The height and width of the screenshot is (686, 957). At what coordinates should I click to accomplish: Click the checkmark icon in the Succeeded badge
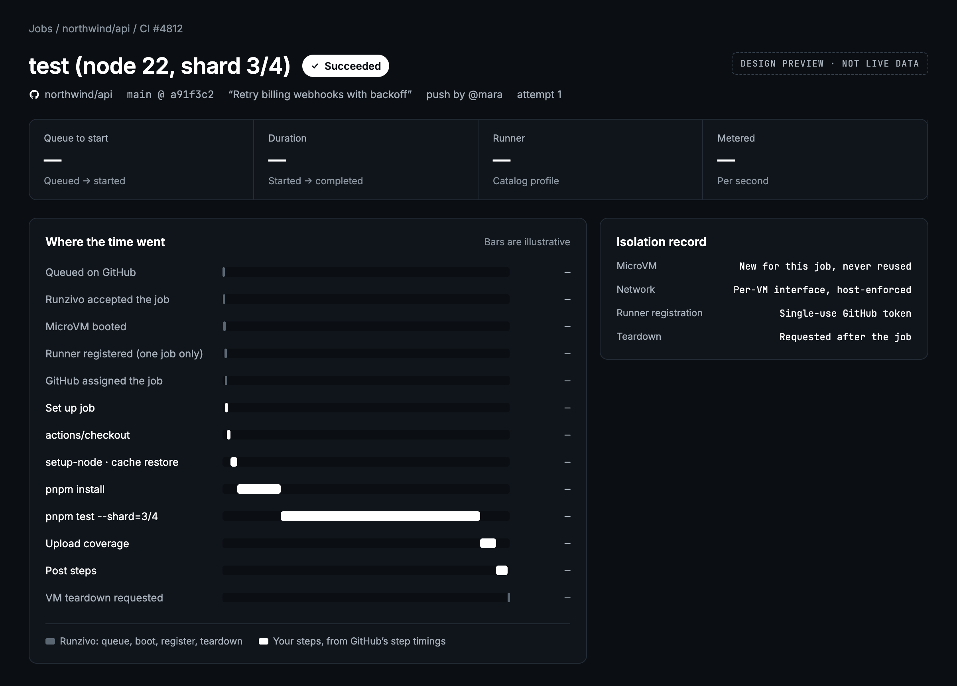pyautogui.click(x=315, y=66)
